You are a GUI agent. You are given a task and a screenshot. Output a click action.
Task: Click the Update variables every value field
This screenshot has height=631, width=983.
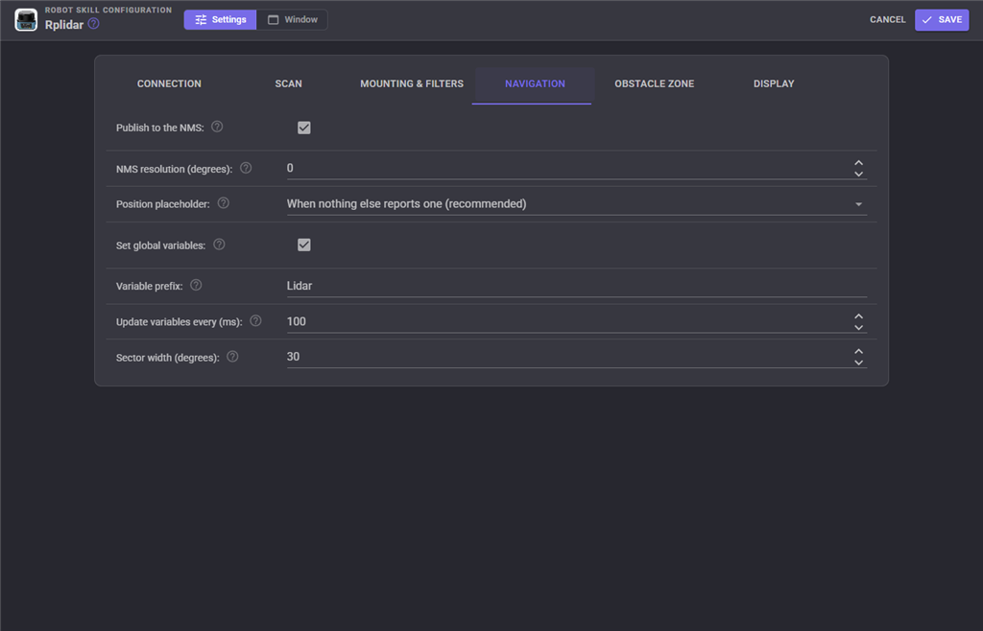click(568, 322)
